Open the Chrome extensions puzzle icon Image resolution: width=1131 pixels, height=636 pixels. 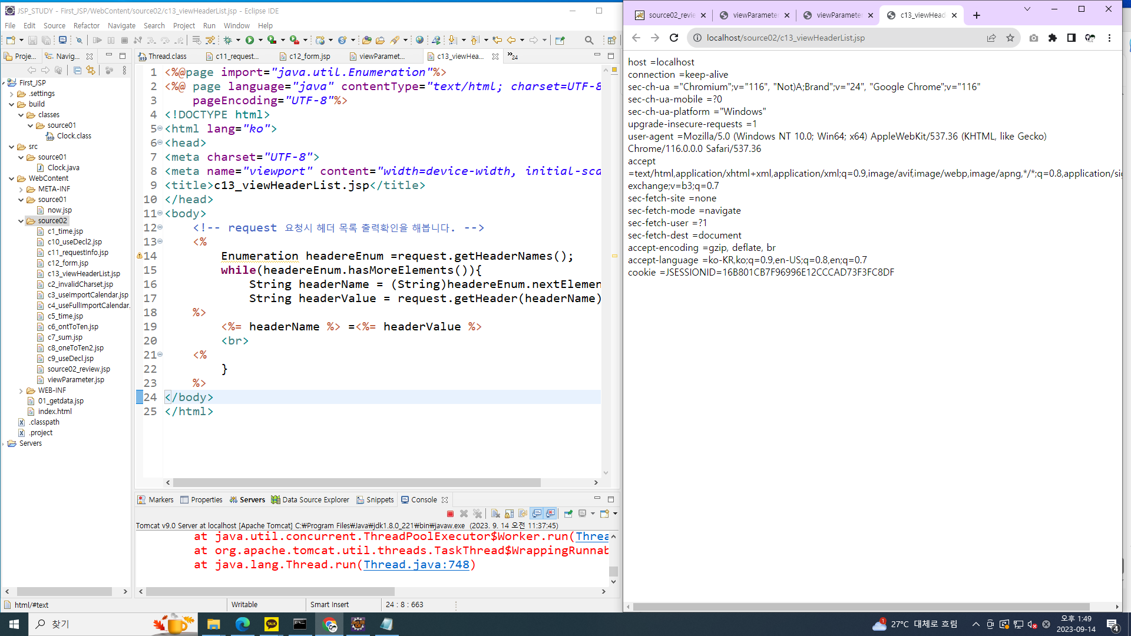tap(1053, 38)
